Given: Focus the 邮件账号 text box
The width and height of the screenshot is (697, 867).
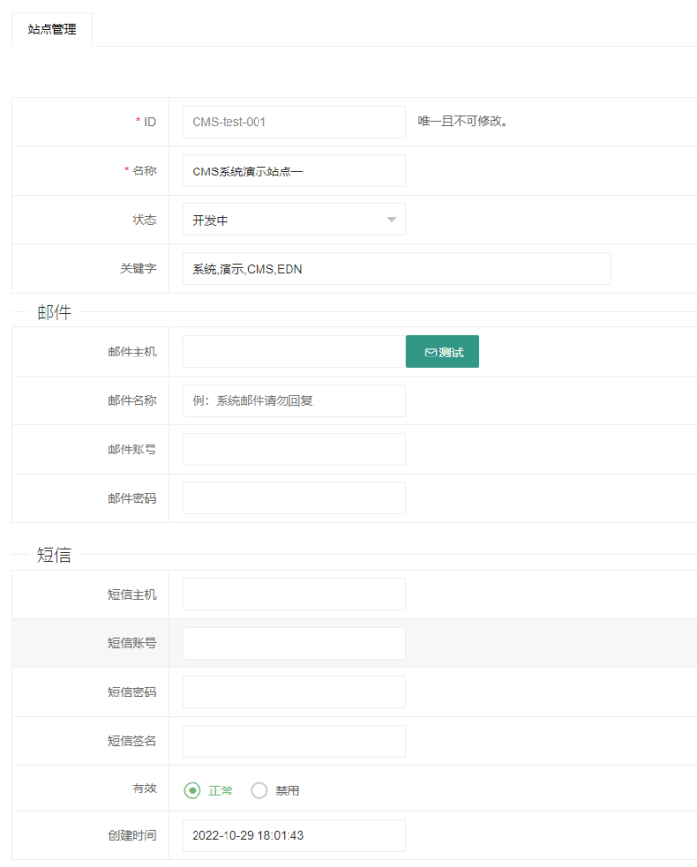Looking at the screenshot, I should [x=293, y=449].
